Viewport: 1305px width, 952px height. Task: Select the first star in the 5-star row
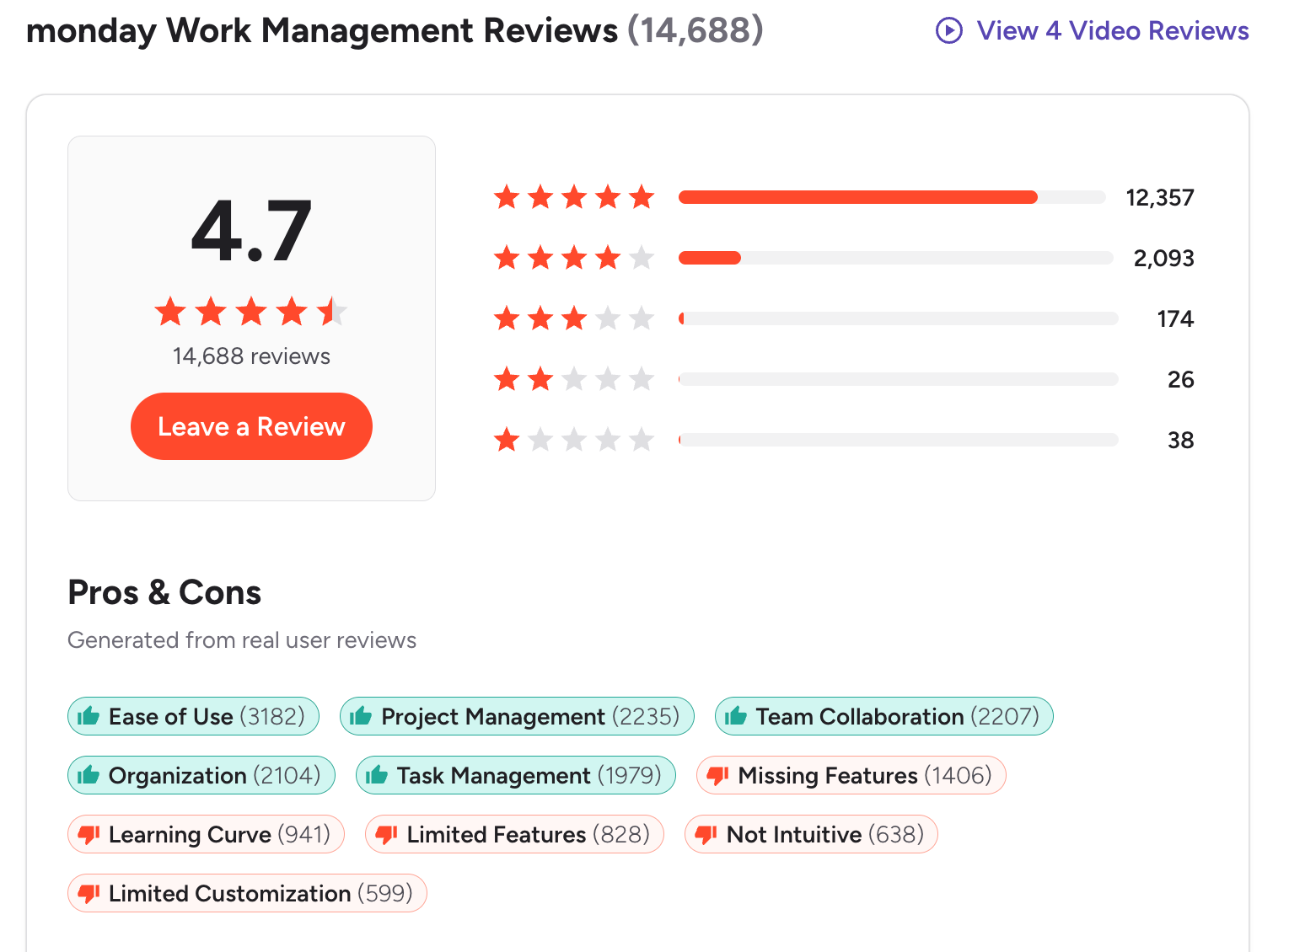[507, 196]
